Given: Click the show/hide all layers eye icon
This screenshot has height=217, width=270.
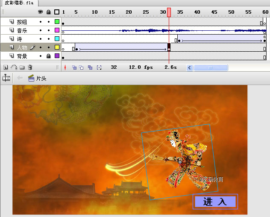Looking at the screenshot, I should pyautogui.click(x=41, y=12).
